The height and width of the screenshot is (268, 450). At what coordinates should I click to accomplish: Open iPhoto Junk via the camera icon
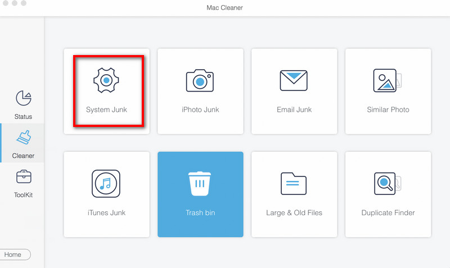[x=200, y=80]
